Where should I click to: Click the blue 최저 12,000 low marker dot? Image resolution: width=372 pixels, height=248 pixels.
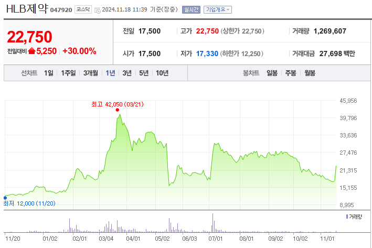coord(5,198)
